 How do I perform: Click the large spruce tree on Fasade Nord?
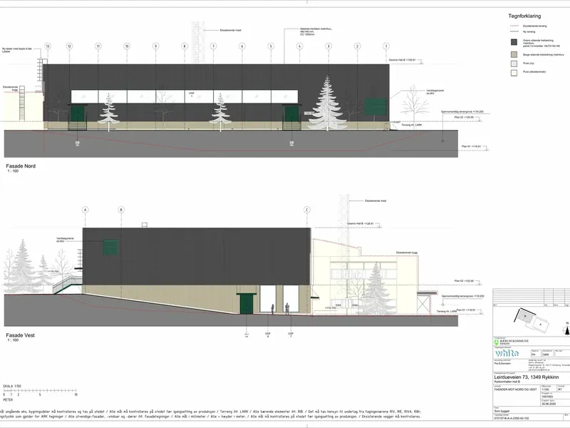328,103
